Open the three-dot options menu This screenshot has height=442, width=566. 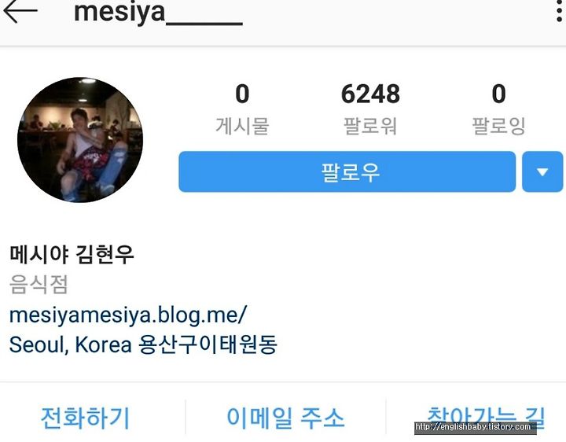559,12
